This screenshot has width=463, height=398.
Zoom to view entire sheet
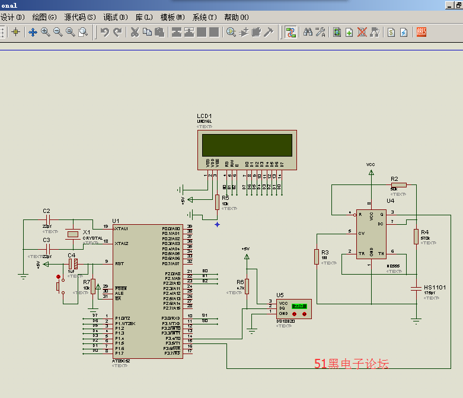(71, 32)
